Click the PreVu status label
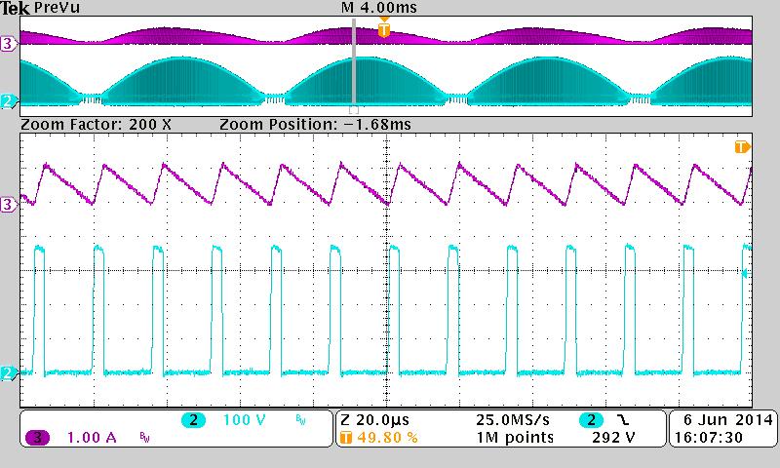This screenshot has width=780, height=468. click(x=57, y=8)
